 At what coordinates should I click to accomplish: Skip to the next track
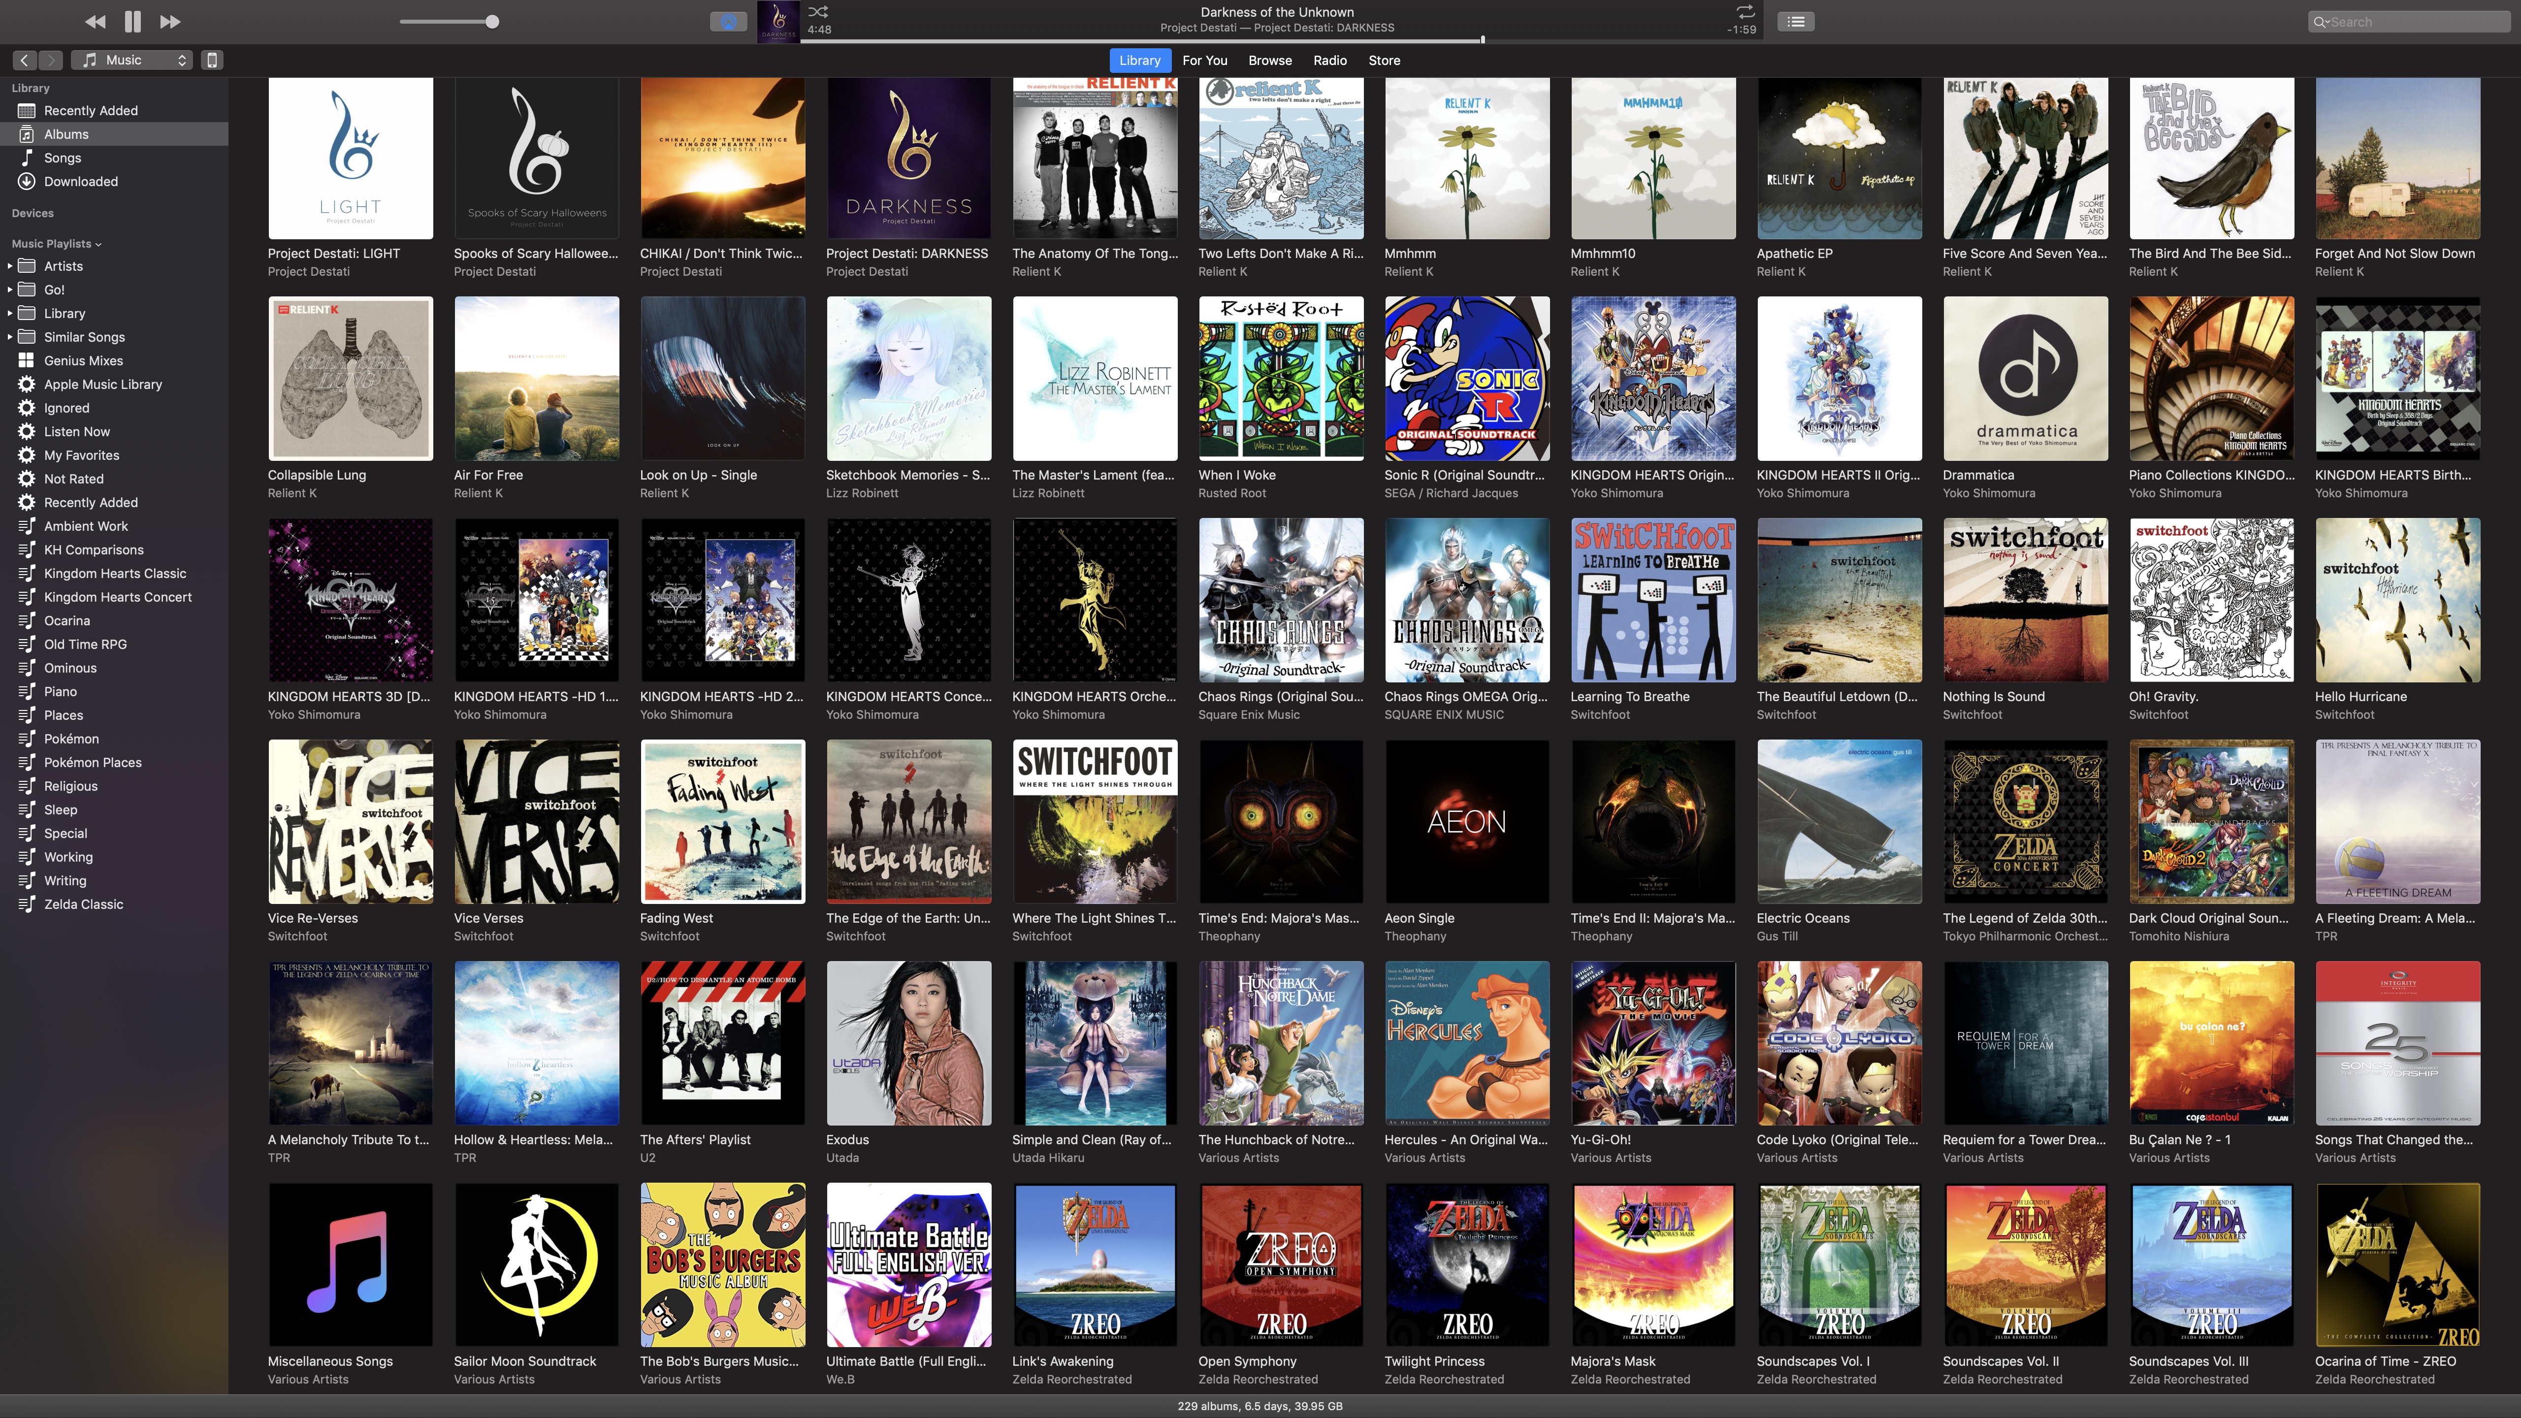(170, 22)
